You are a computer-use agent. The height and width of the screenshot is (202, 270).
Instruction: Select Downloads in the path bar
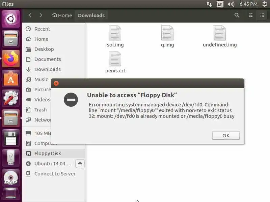91,15
